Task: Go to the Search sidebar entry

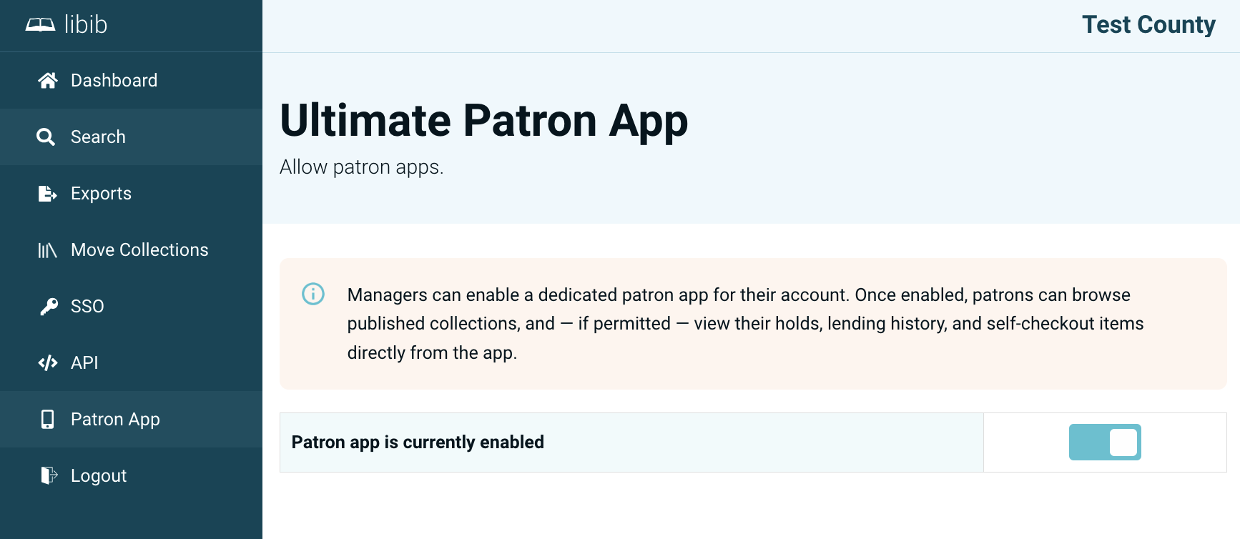Action: 98,137
